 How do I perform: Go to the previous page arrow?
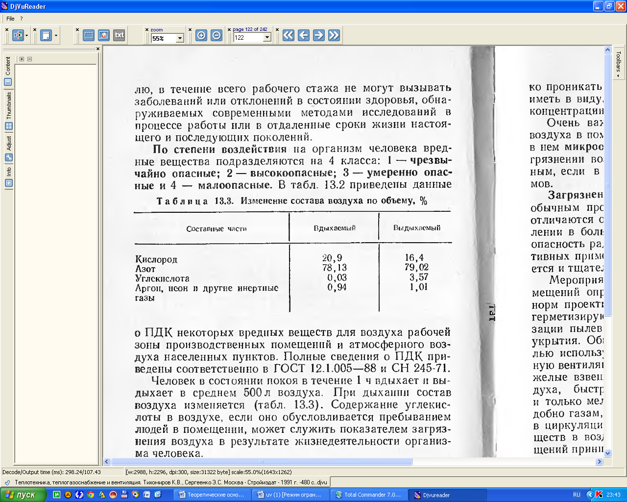click(304, 35)
